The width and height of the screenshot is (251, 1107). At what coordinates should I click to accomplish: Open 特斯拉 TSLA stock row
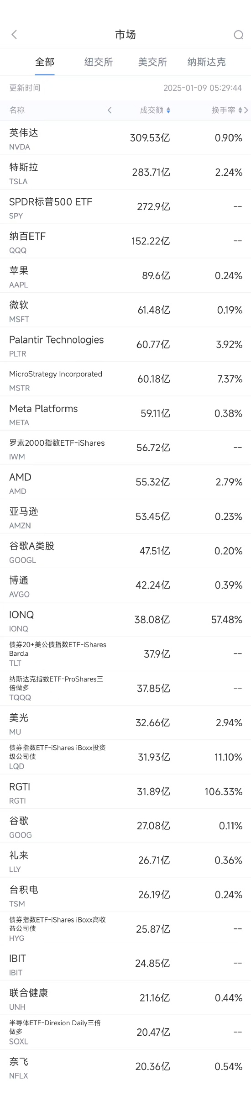click(x=125, y=172)
